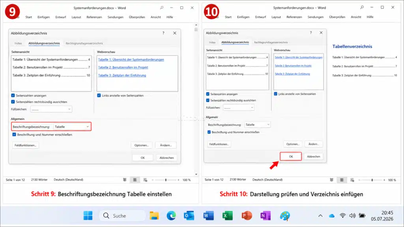Adjust the zoom slider in step 10 status bar
This screenshot has height=227, width=404.
pos(372,180)
